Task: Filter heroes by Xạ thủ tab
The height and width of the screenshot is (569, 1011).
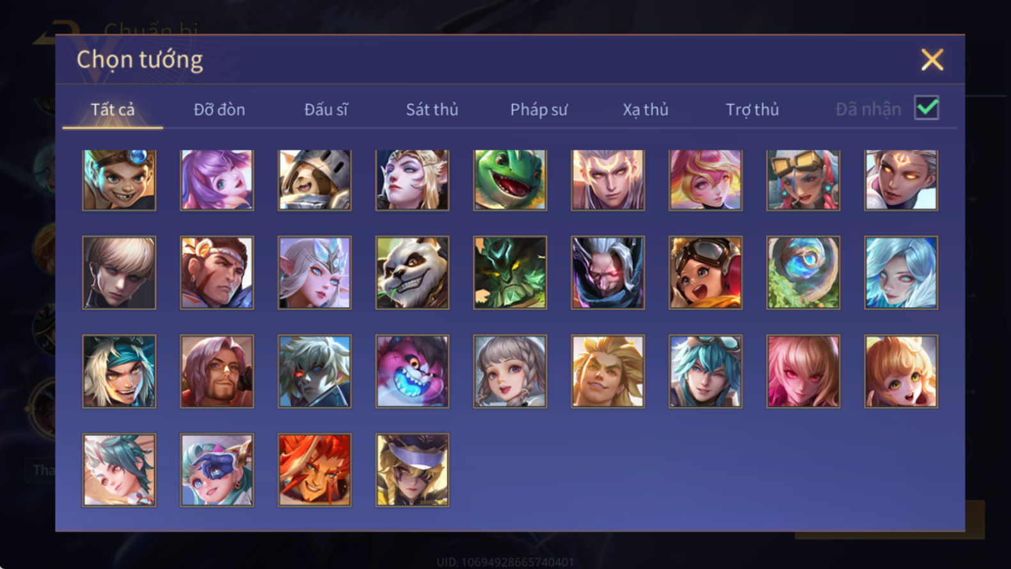Action: (646, 109)
